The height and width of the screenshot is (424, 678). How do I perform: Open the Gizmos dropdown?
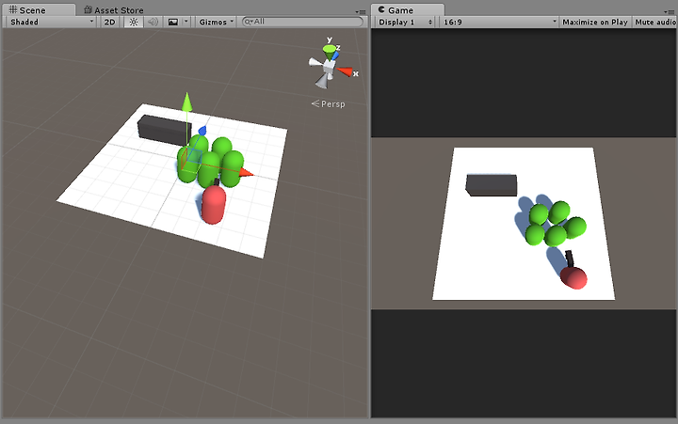(x=216, y=22)
